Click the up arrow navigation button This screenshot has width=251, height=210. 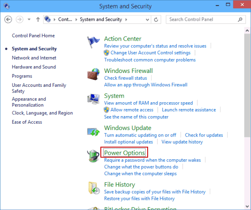click(38, 19)
